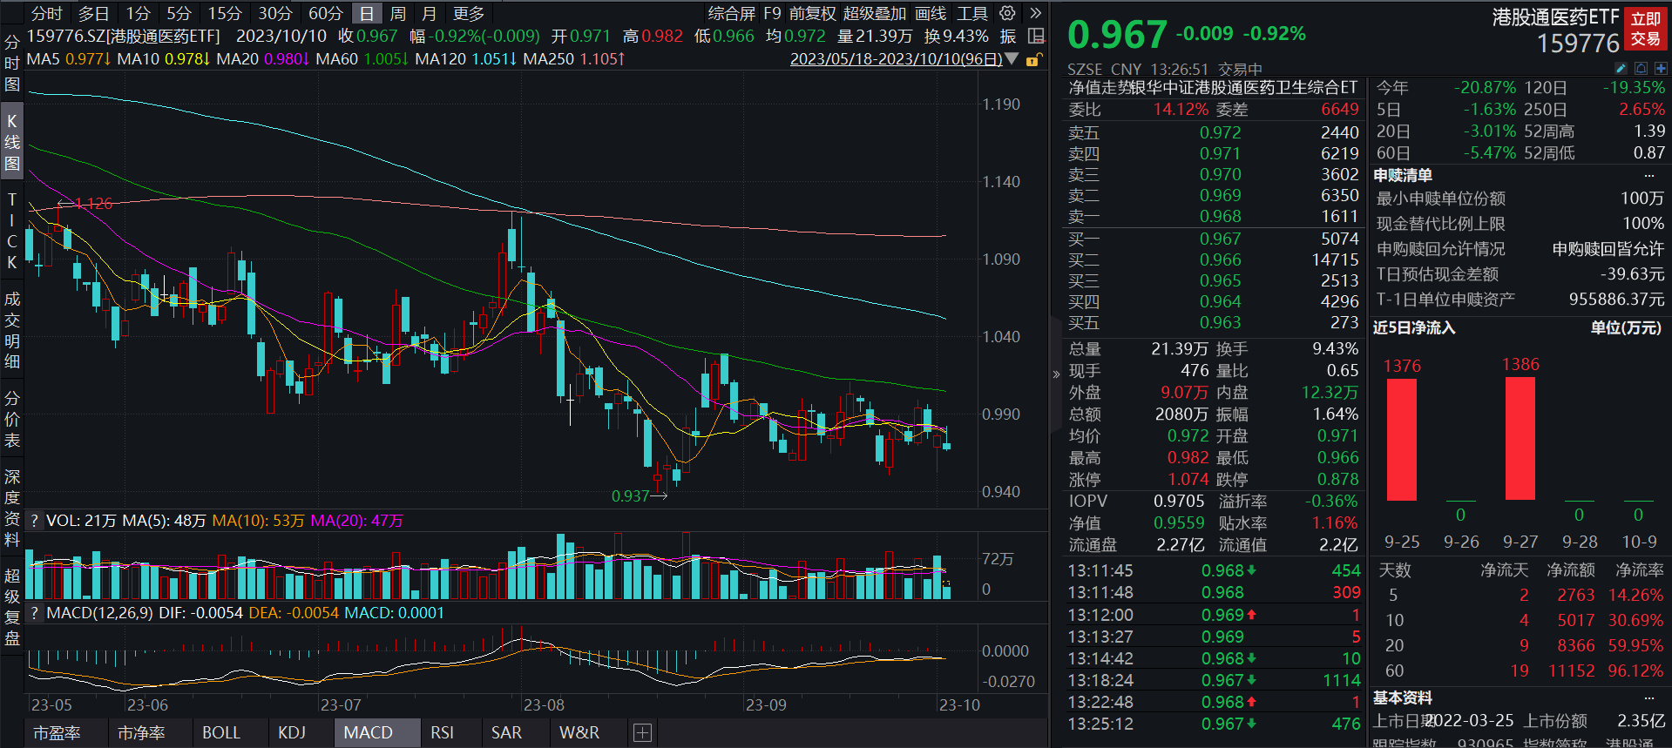Select the 月 monthly period

pos(429,13)
